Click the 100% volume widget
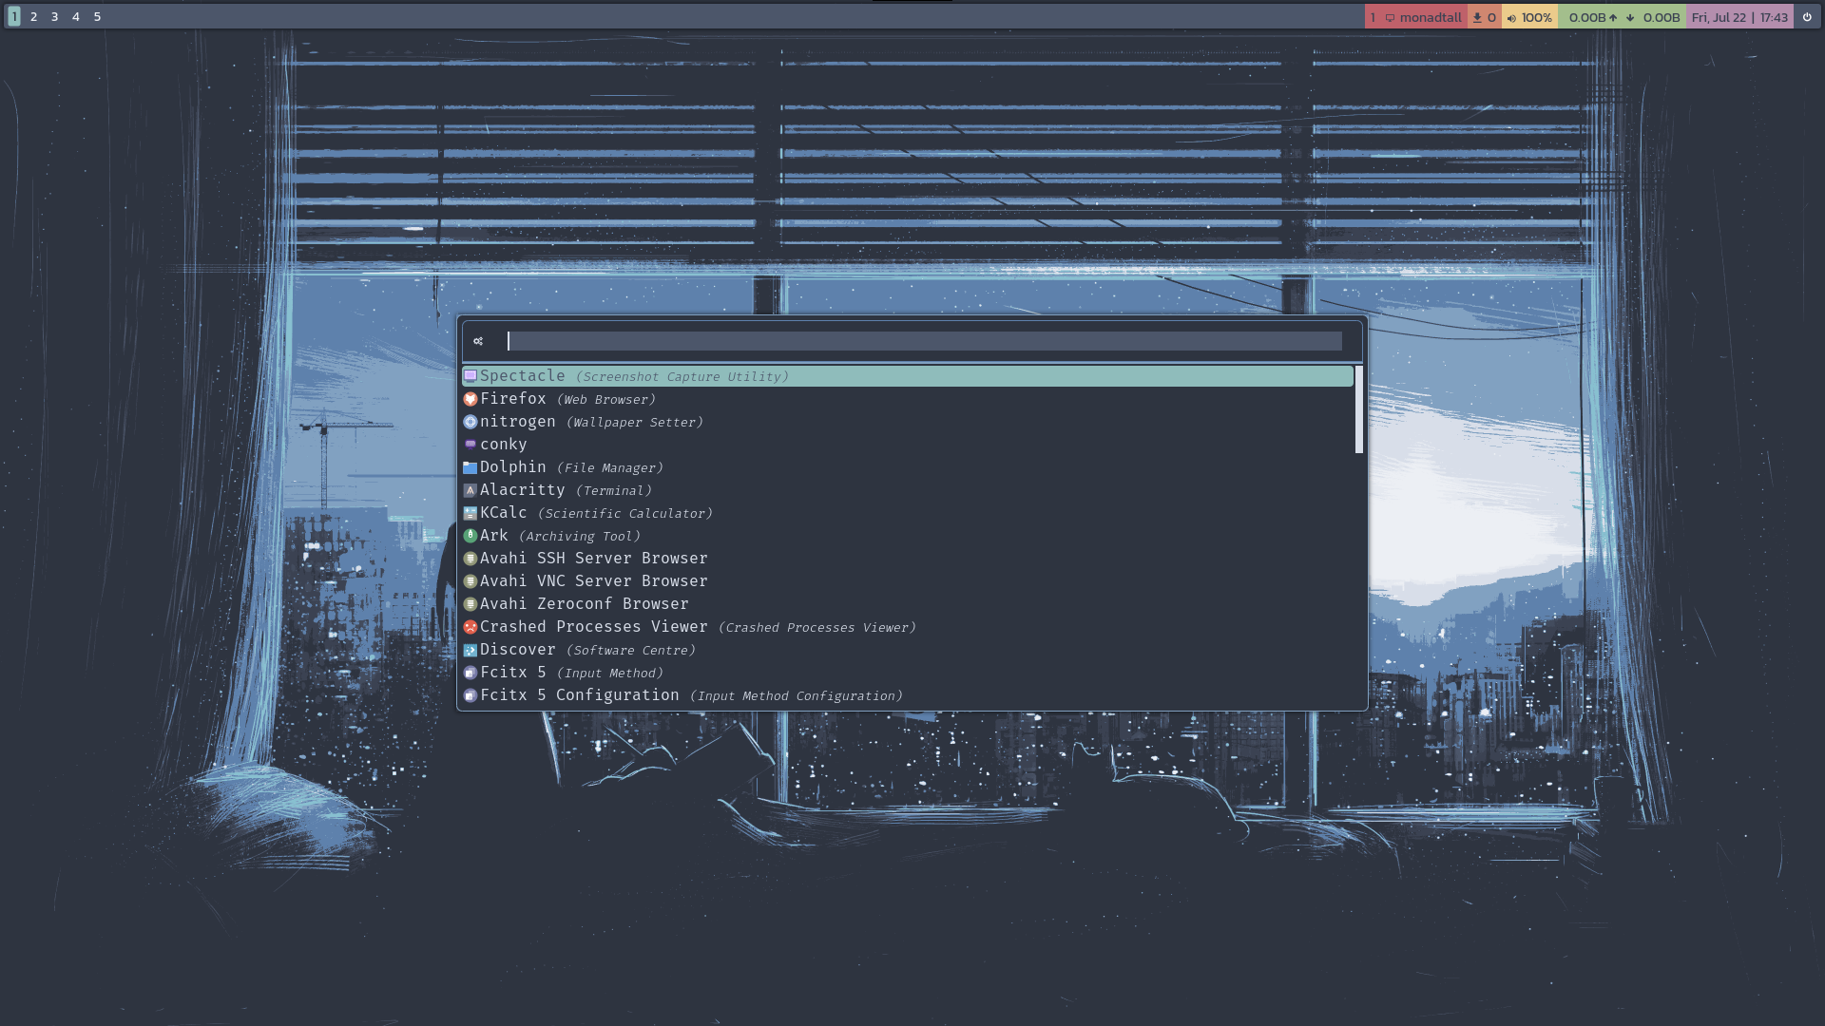Image resolution: width=1825 pixels, height=1026 pixels. [x=1529, y=17]
